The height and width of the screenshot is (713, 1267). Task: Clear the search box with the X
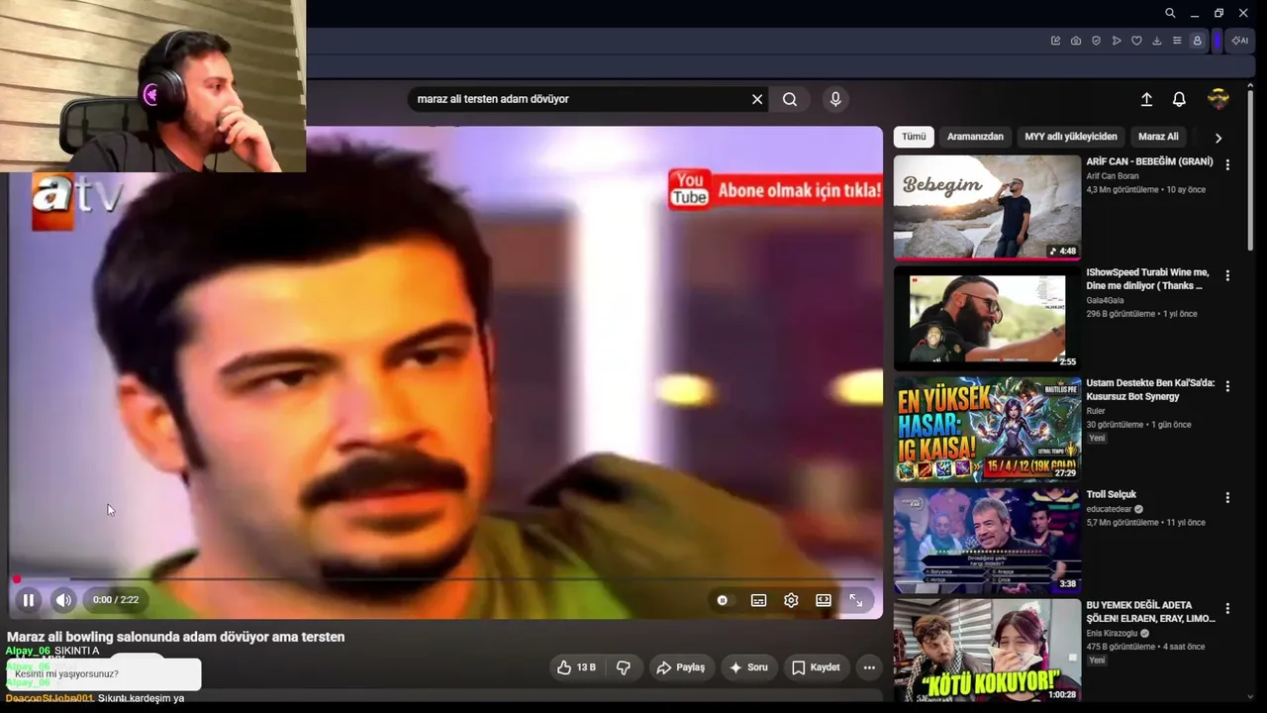757,99
